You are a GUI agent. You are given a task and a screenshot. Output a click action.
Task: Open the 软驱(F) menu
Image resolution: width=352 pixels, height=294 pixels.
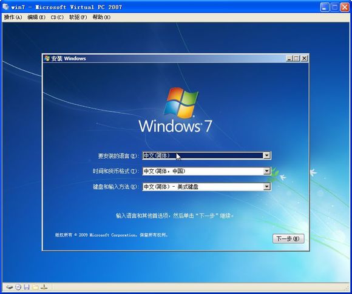click(78, 17)
